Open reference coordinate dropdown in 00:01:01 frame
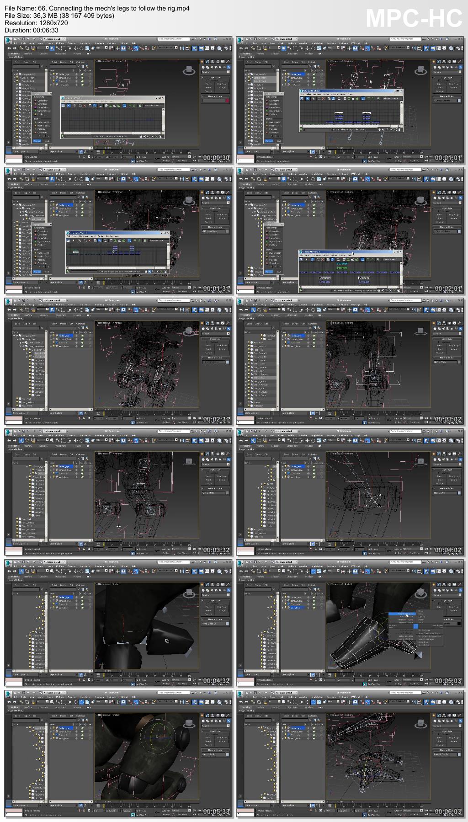This screenshot has height=822, width=468. click(333, 48)
